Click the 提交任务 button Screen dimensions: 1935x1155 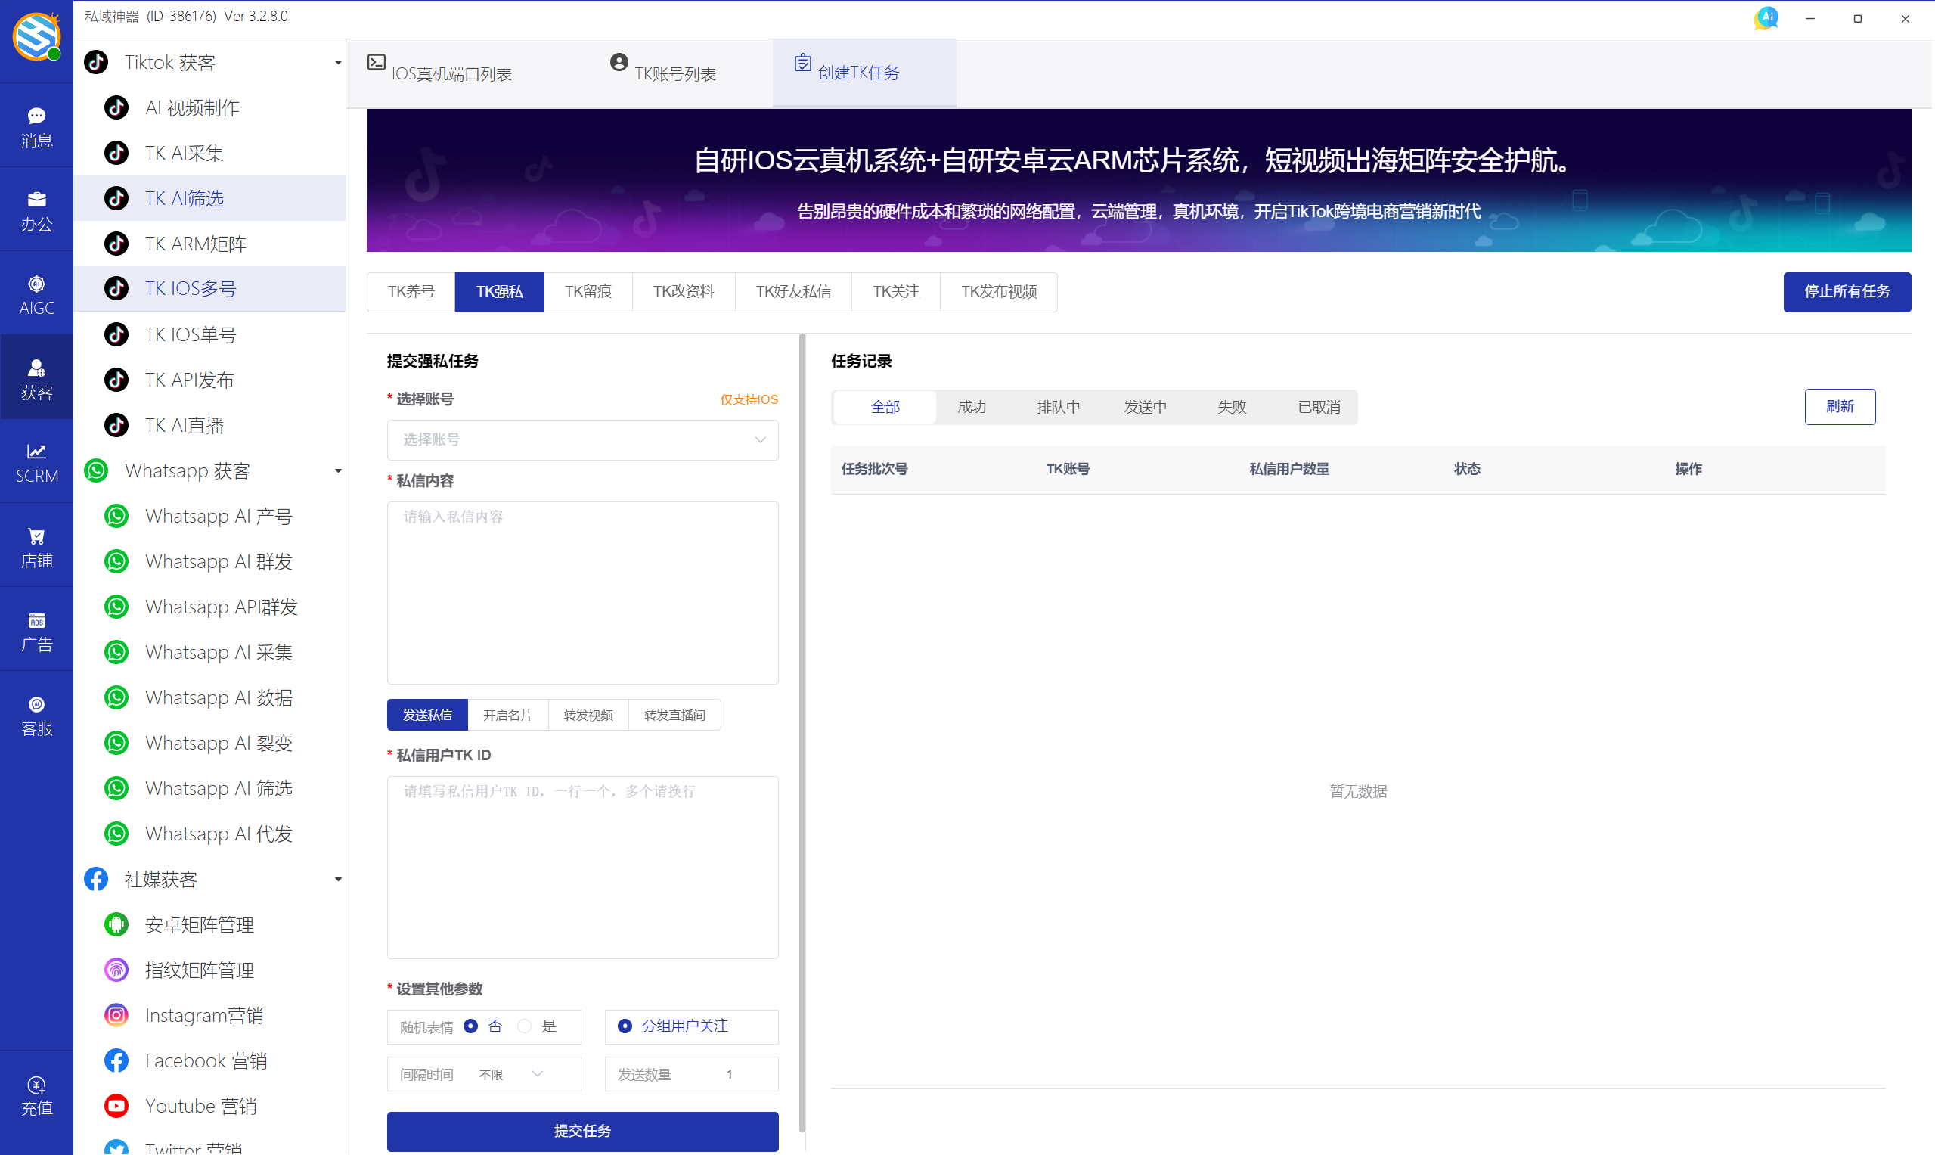tap(582, 1131)
